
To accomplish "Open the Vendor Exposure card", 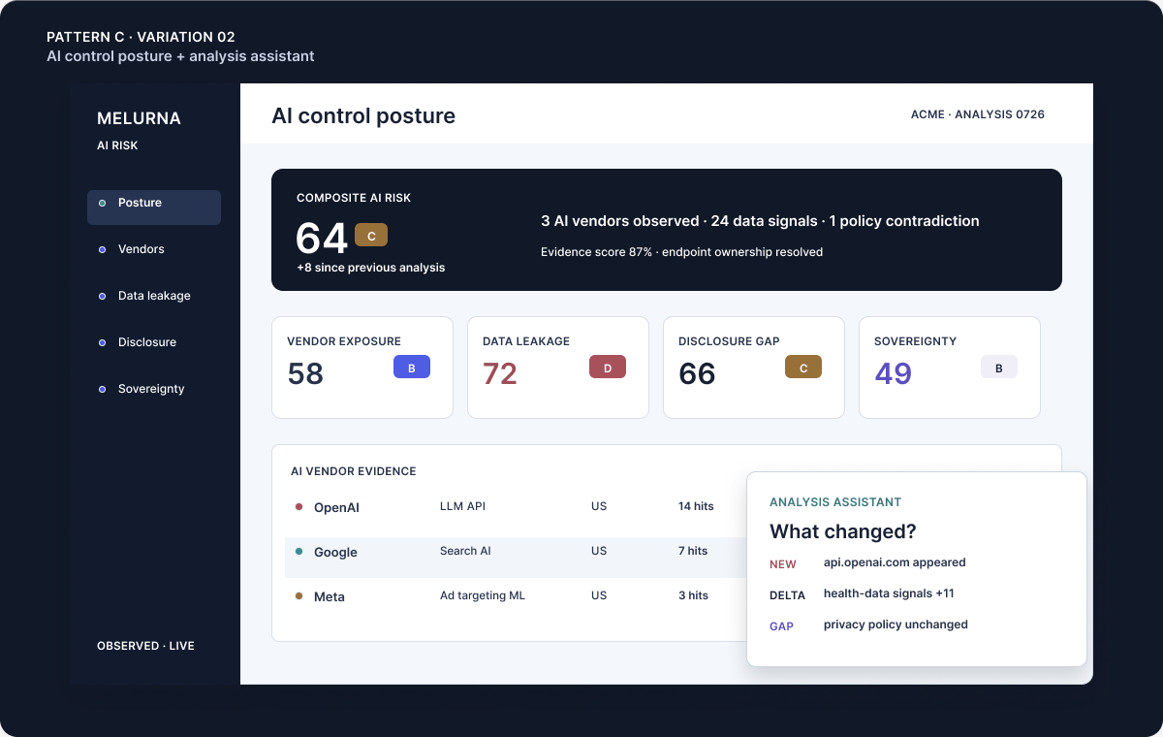I will click(x=362, y=368).
